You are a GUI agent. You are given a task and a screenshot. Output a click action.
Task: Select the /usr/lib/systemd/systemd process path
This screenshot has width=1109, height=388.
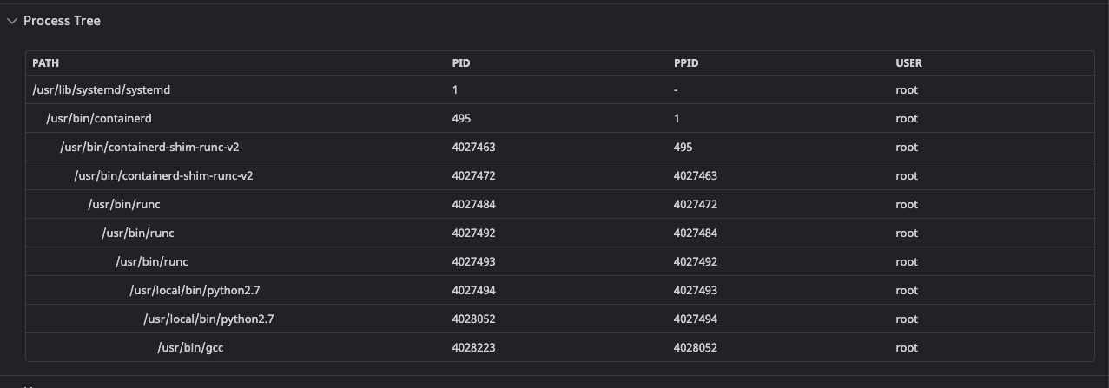[x=96, y=90]
